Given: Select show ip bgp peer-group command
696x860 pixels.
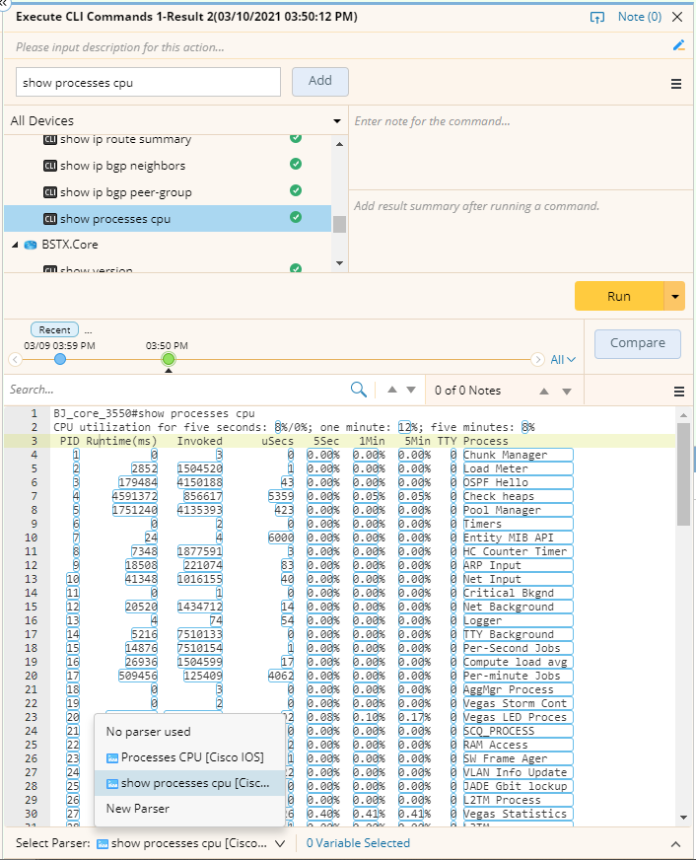Looking at the screenshot, I should [126, 192].
